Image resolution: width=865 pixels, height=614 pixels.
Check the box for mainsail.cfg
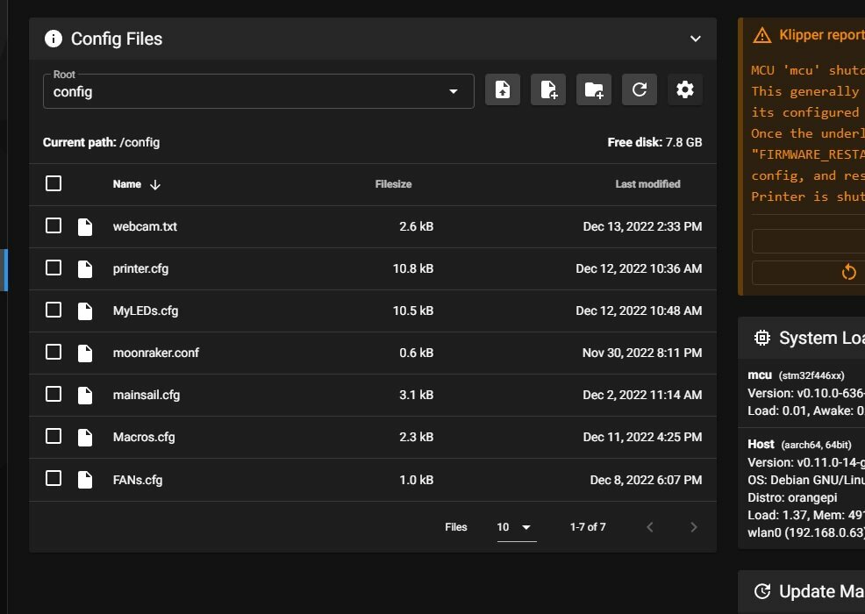click(x=54, y=394)
